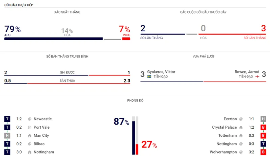Viewport: 270px width, 163px height.
Task: Click the away @ icon beside Port Vale
Action: click(x=30, y=127)
